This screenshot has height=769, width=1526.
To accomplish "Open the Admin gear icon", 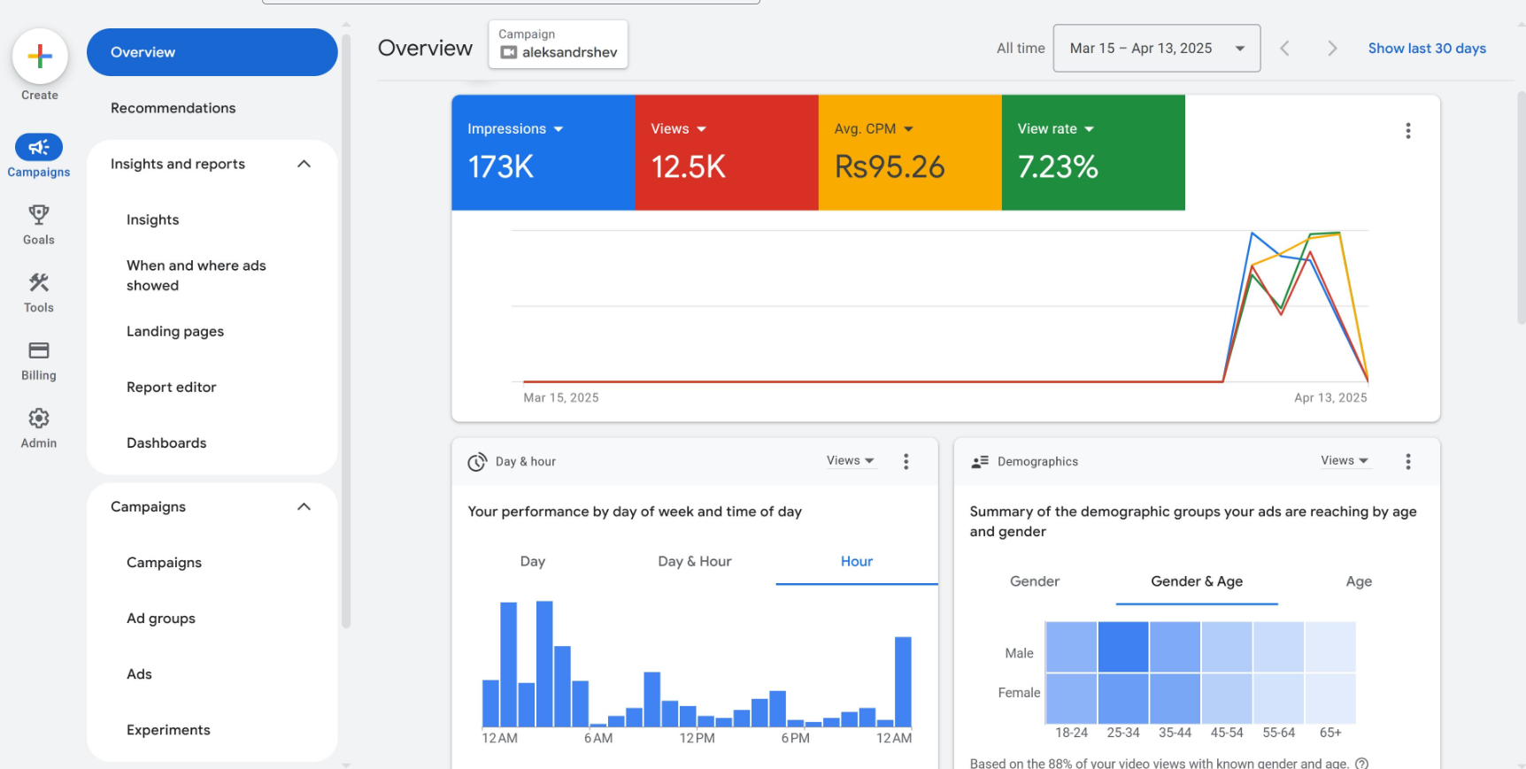I will (x=39, y=419).
